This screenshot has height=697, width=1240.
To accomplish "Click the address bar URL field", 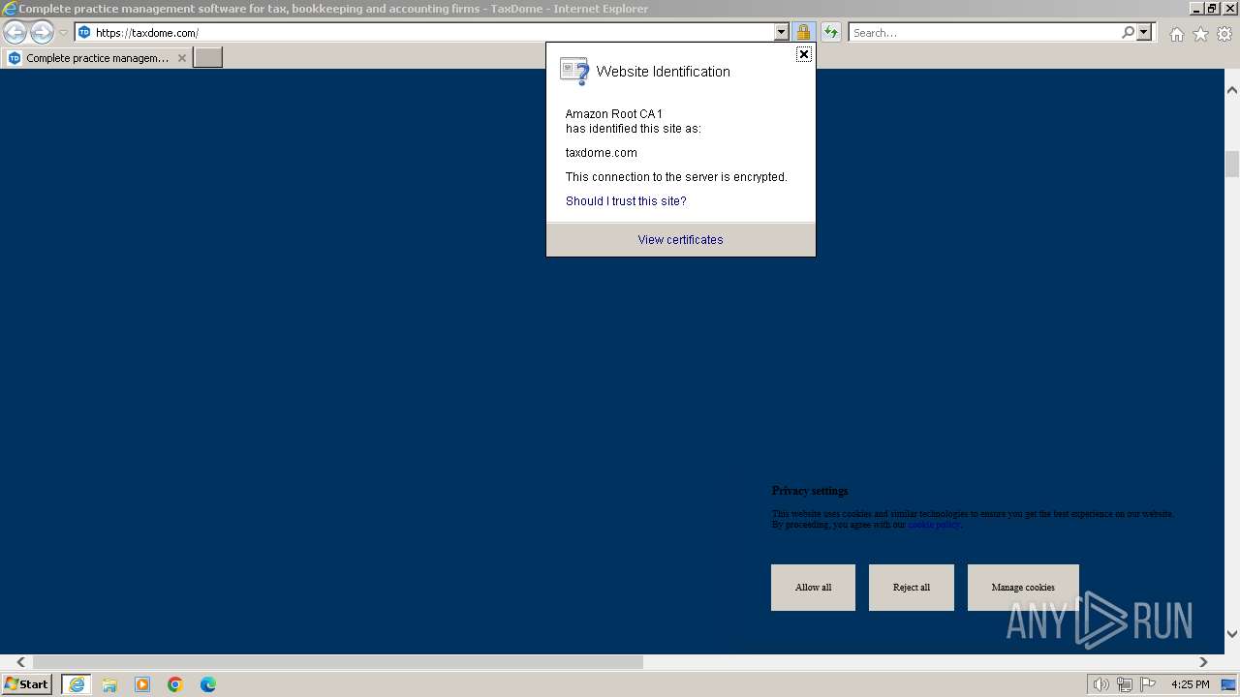I will [433, 32].
